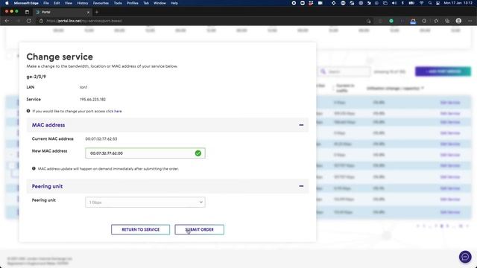Open the Tab menu in menu bar
Screen dimensions: 477x268
pyautogui.click(x=146, y=3)
